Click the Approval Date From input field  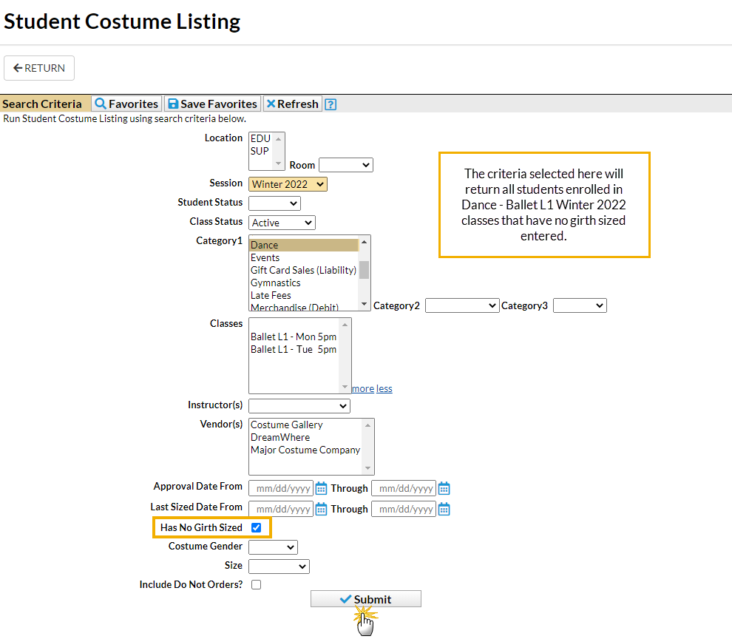(x=280, y=488)
